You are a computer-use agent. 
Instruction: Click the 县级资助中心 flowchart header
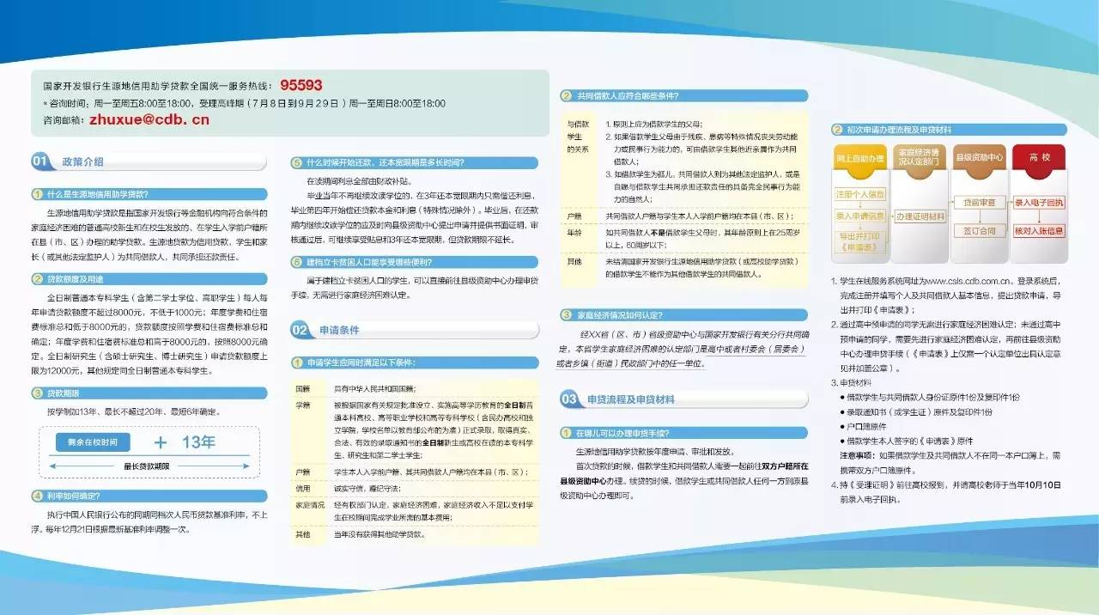[x=978, y=160]
